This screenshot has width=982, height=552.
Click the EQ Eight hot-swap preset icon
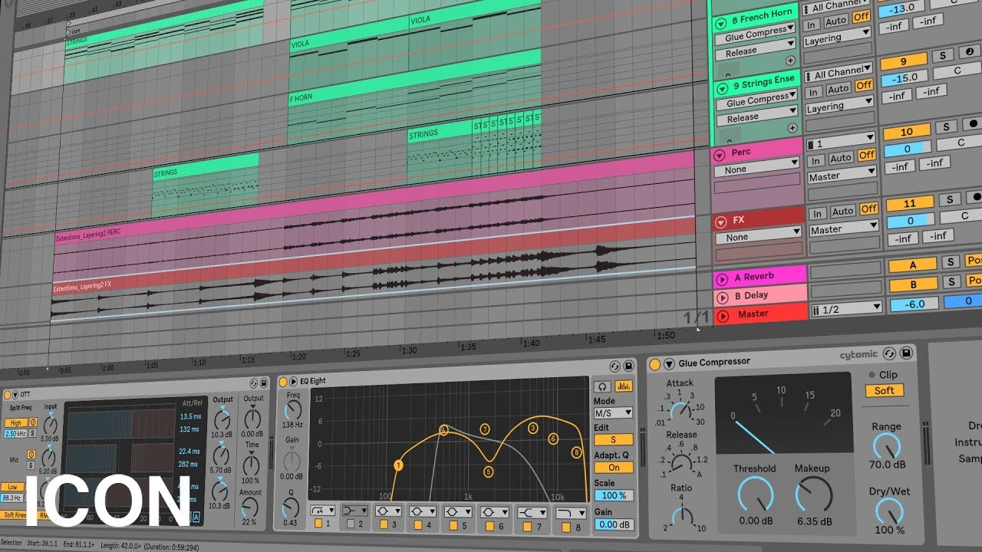point(614,366)
